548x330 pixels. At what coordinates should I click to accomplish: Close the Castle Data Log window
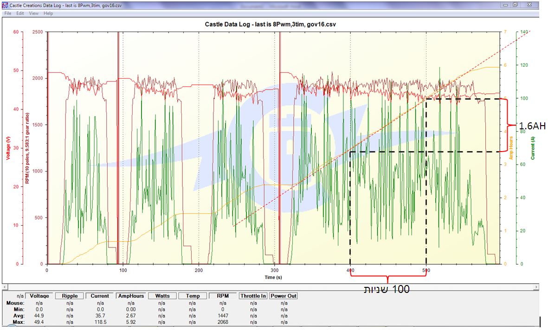click(x=529, y=5)
